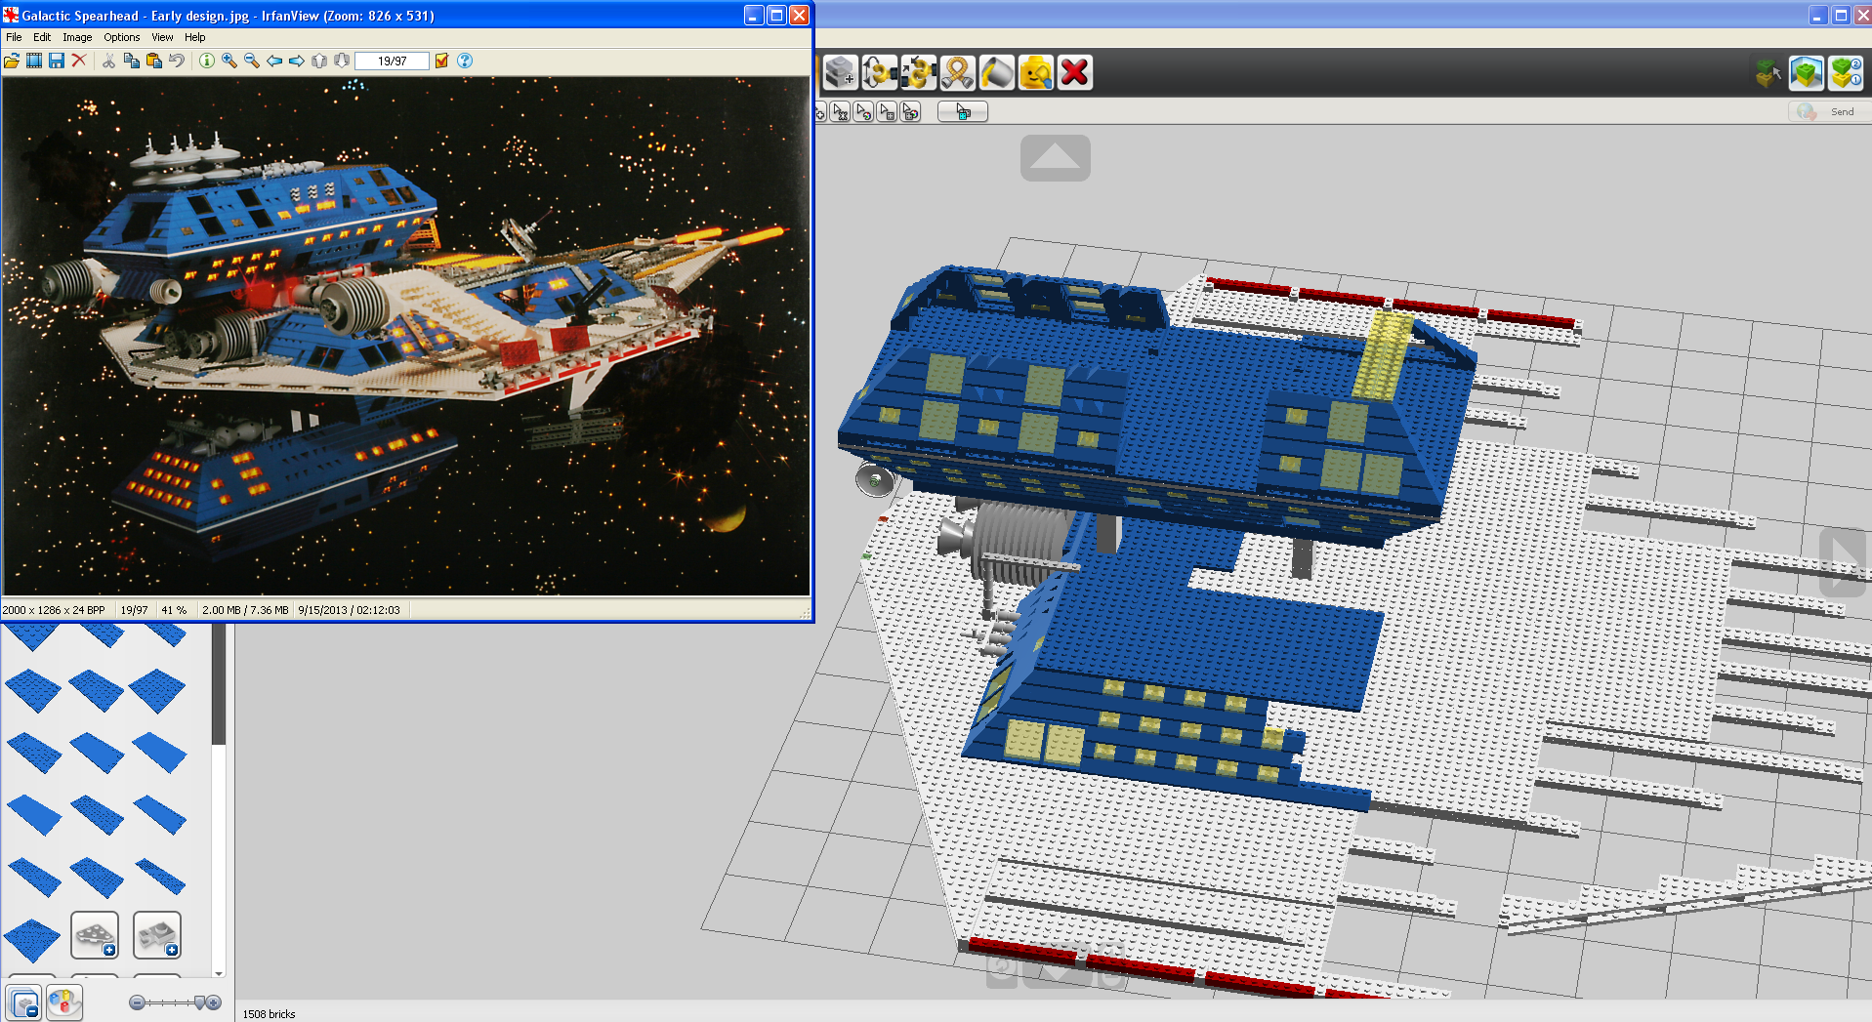Open IrfanView help question mark icon
Image resolution: width=1872 pixels, height=1022 pixels.
click(465, 61)
